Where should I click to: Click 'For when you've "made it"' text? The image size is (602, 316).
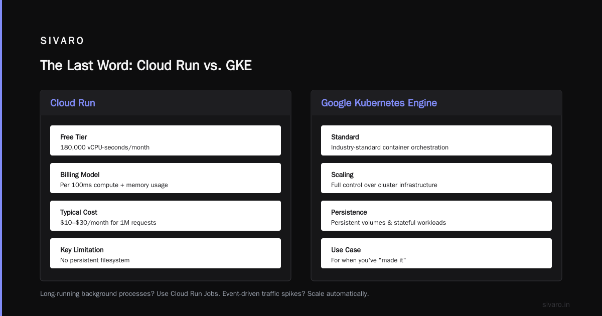click(x=369, y=260)
